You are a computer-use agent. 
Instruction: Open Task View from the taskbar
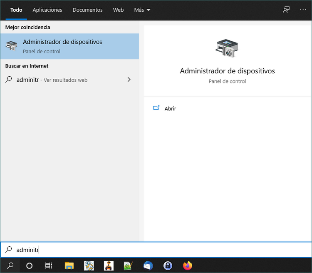click(49, 265)
